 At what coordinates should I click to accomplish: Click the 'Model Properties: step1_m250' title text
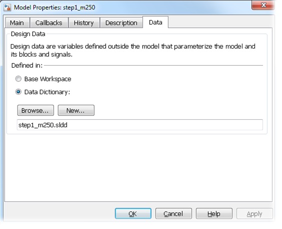click(x=55, y=8)
